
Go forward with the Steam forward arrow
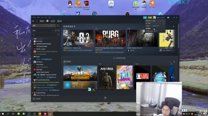click(x=37, y=21)
